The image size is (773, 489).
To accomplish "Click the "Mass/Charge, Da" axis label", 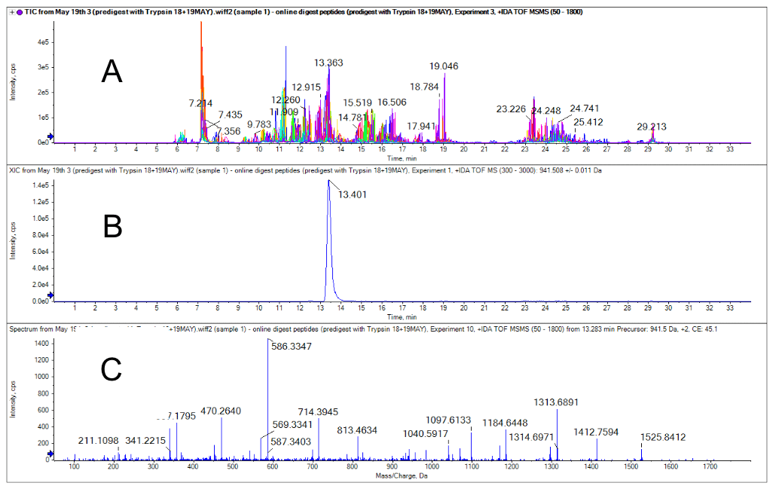I will point(402,475).
